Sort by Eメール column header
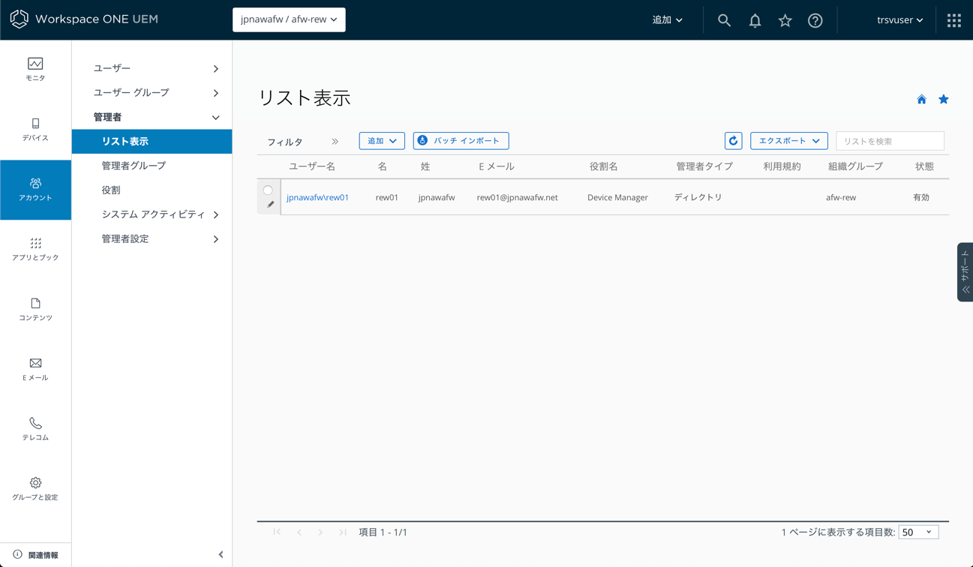Screen dimensions: 973x567 [x=497, y=166]
